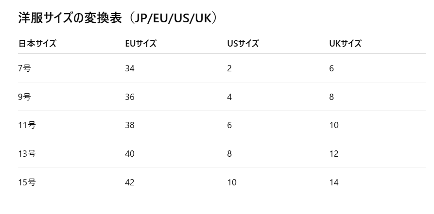The image size is (434, 214).
Task: Click US size 10 in 15号 row
Action: click(x=232, y=182)
